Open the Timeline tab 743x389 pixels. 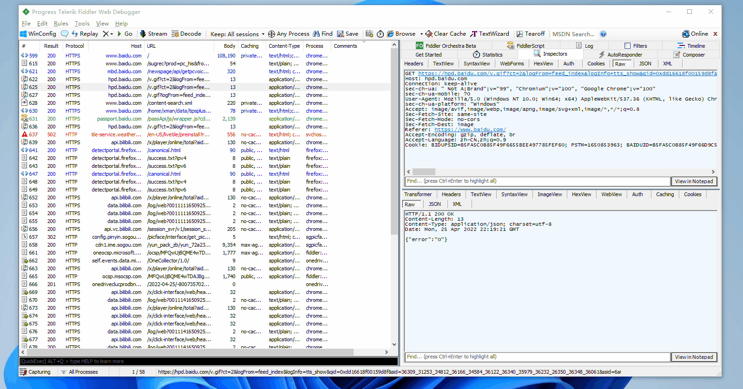(x=691, y=45)
